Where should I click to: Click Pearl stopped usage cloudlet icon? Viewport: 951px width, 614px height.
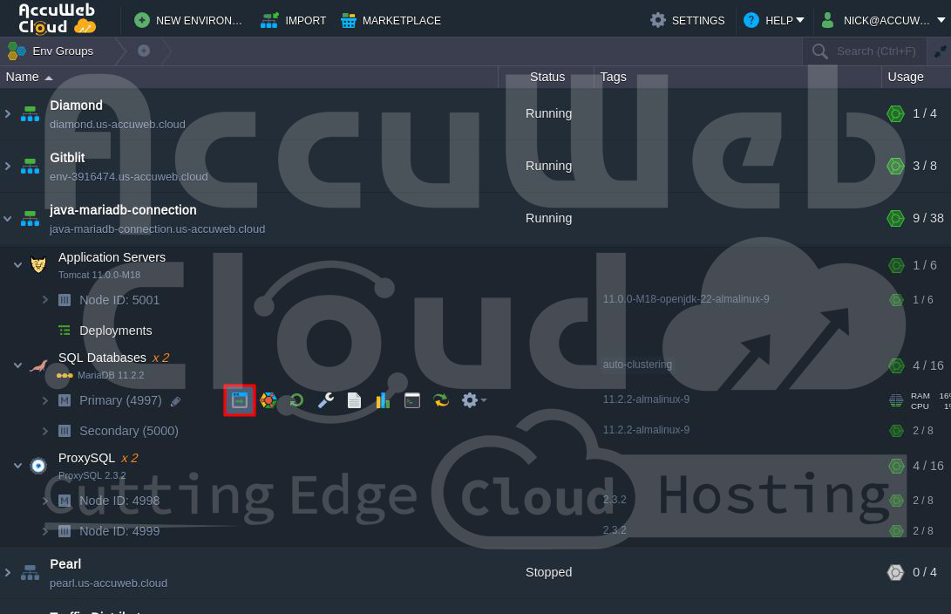pyautogui.click(x=896, y=573)
